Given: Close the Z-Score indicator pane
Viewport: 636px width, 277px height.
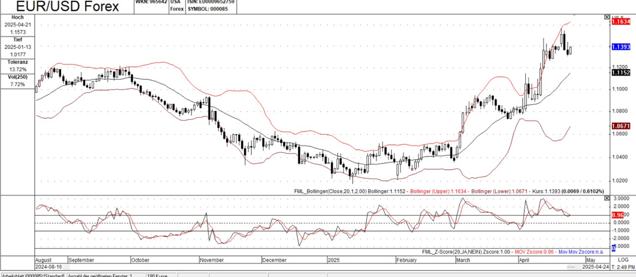Looking at the screenshot, I should pyautogui.click(x=606, y=198).
